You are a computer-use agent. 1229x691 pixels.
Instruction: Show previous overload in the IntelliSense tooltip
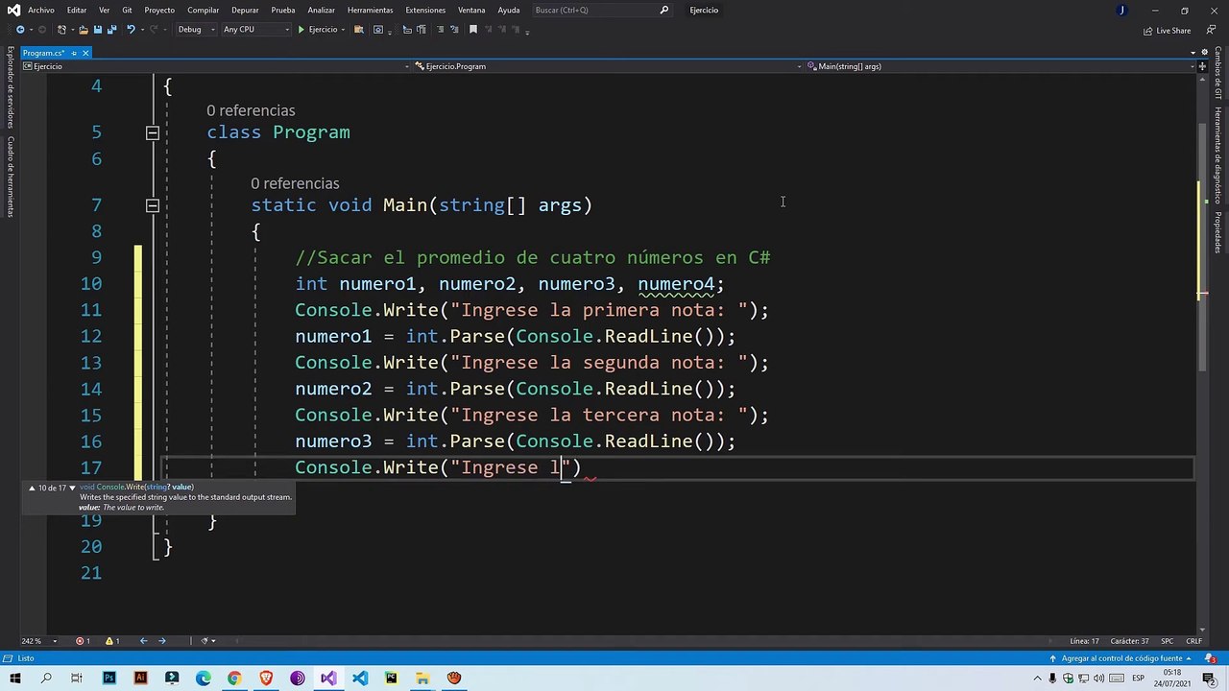31,488
